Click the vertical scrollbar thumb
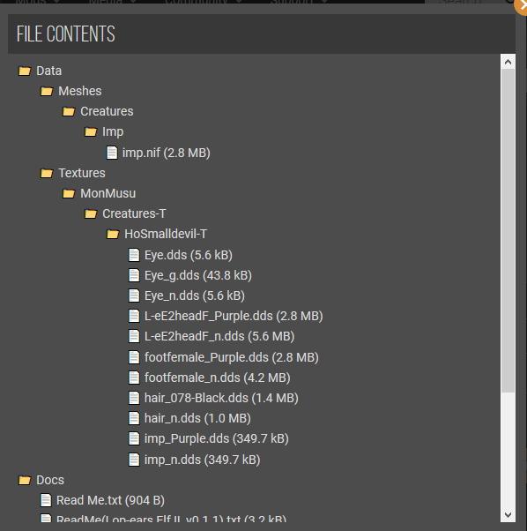527x531 pixels. [508, 231]
